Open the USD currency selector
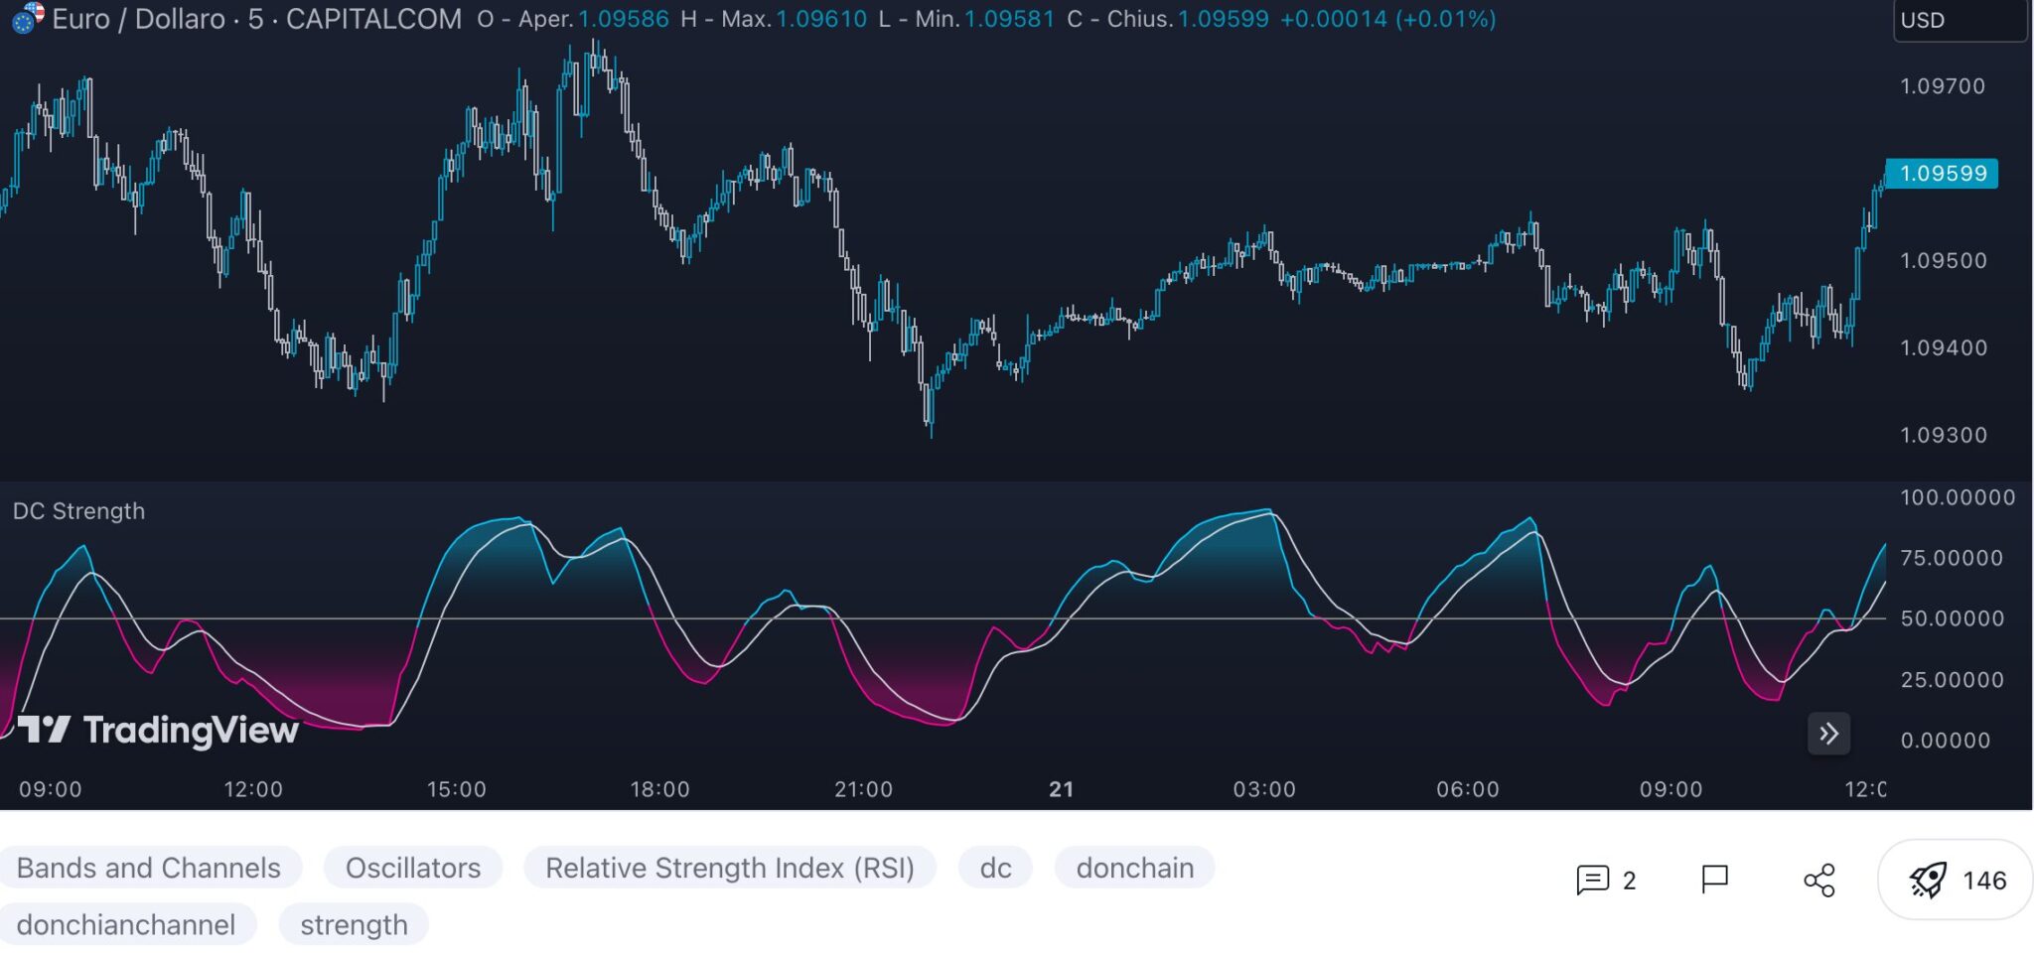Screen dimensions: 2034x956 [x=1958, y=20]
